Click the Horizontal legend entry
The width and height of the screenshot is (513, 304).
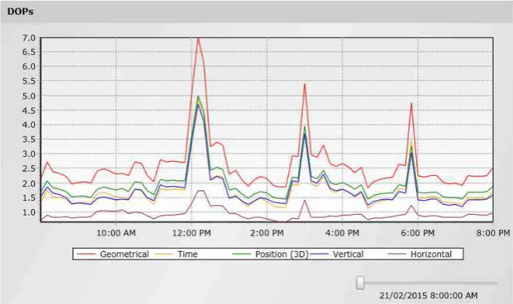pos(419,254)
